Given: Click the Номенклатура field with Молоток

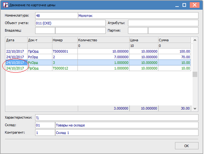Looking at the screenshot, I should pos(138,16).
